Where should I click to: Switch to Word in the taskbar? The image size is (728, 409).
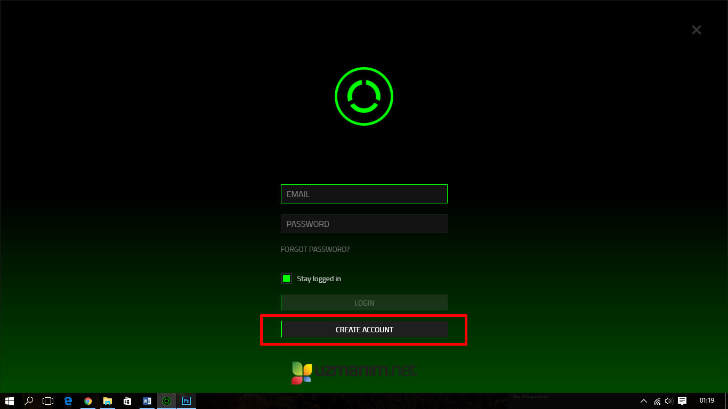[x=147, y=401]
